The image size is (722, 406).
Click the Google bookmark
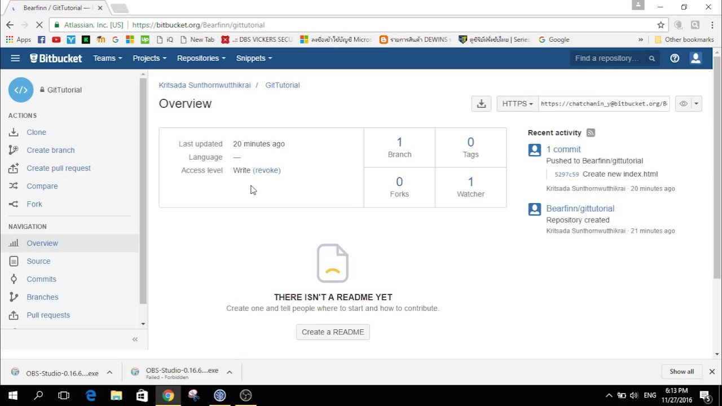(554, 39)
